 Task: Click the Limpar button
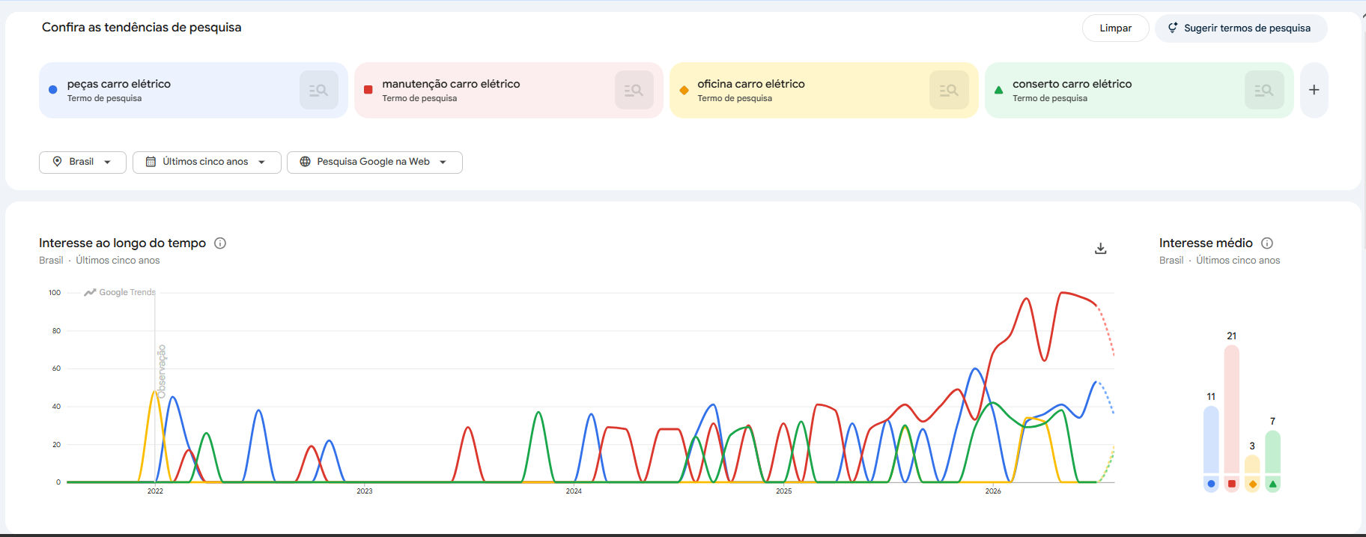pos(1116,28)
